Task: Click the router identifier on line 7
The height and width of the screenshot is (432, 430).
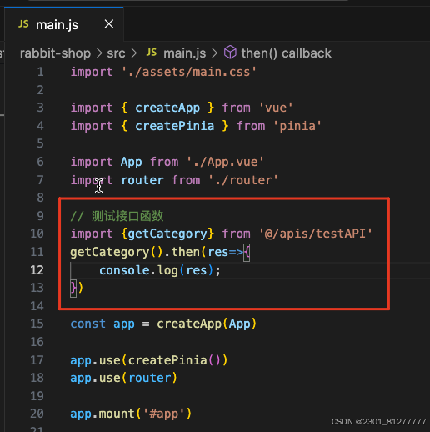Action: point(142,180)
